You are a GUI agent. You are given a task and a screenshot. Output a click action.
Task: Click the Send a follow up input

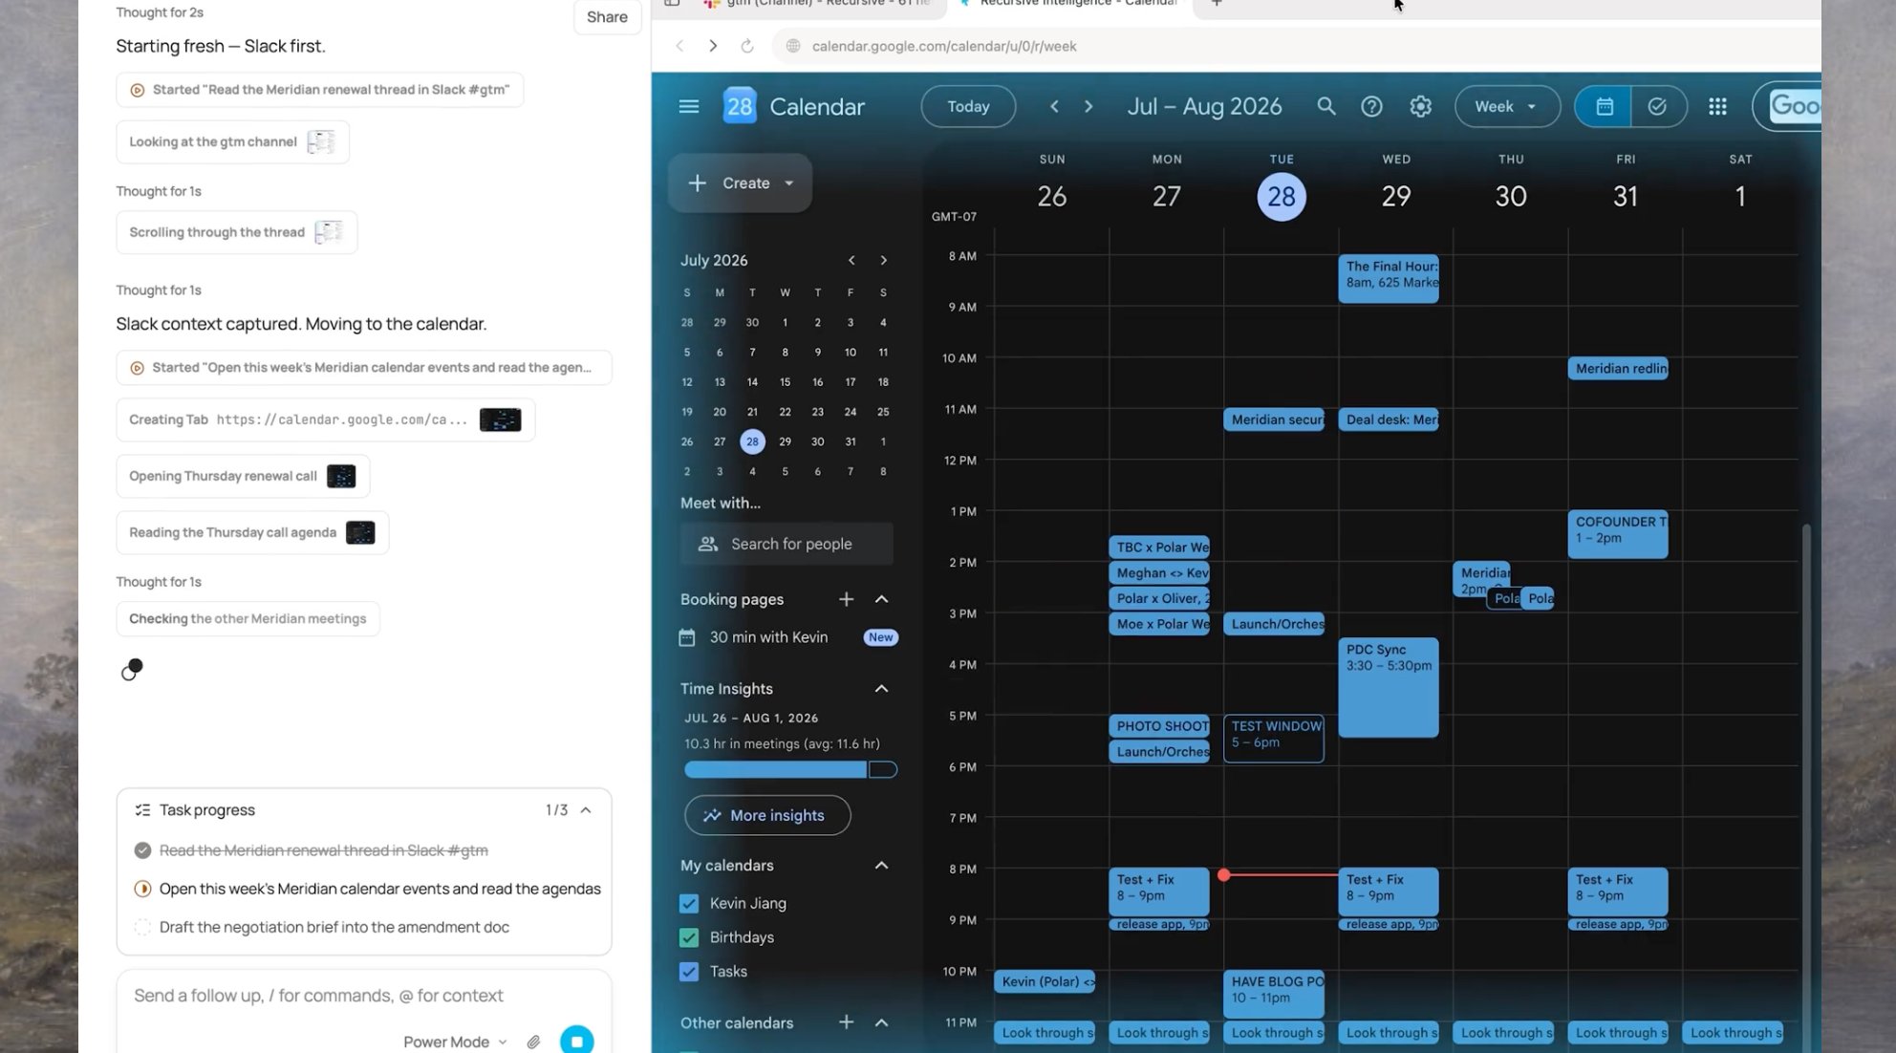[x=318, y=996]
